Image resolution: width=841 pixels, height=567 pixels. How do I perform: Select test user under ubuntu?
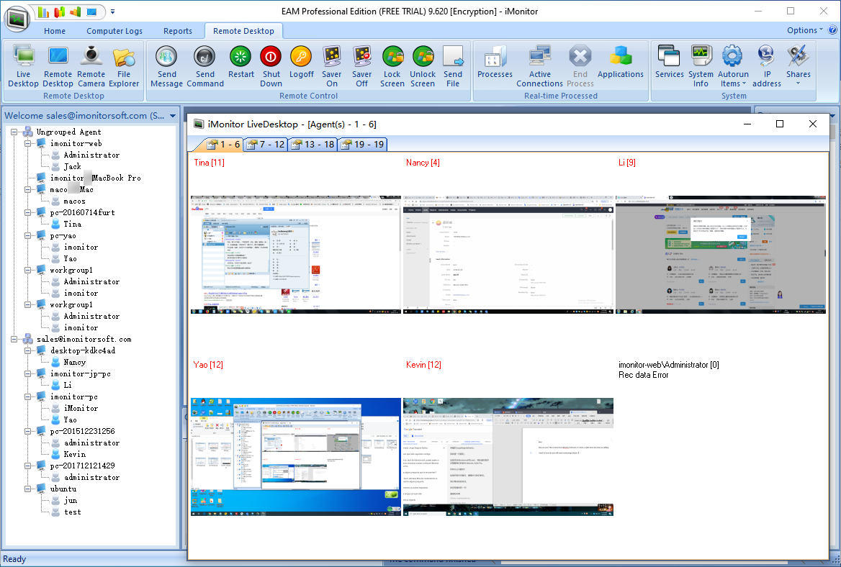[x=72, y=512]
